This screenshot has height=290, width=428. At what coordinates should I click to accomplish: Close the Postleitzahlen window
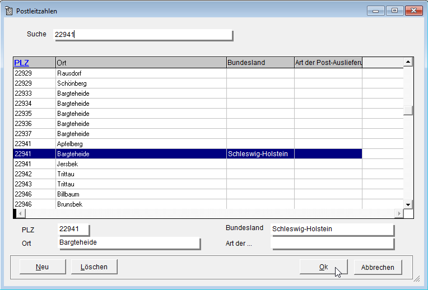(414, 11)
